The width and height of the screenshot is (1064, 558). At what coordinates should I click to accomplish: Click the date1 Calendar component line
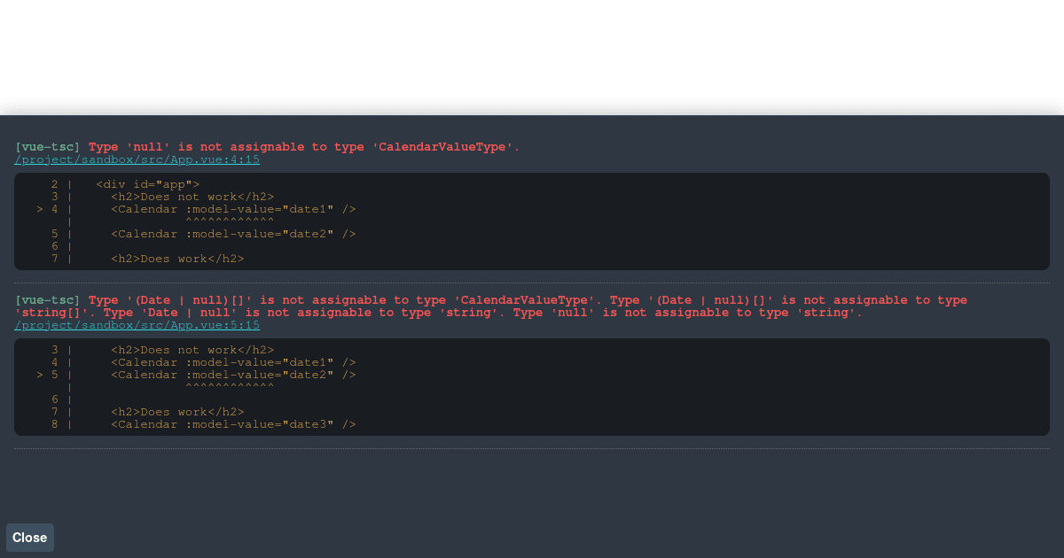point(232,209)
